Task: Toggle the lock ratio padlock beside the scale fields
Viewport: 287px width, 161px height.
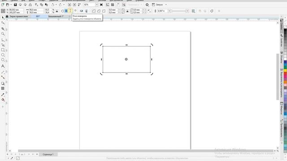Action: point(57,11)
